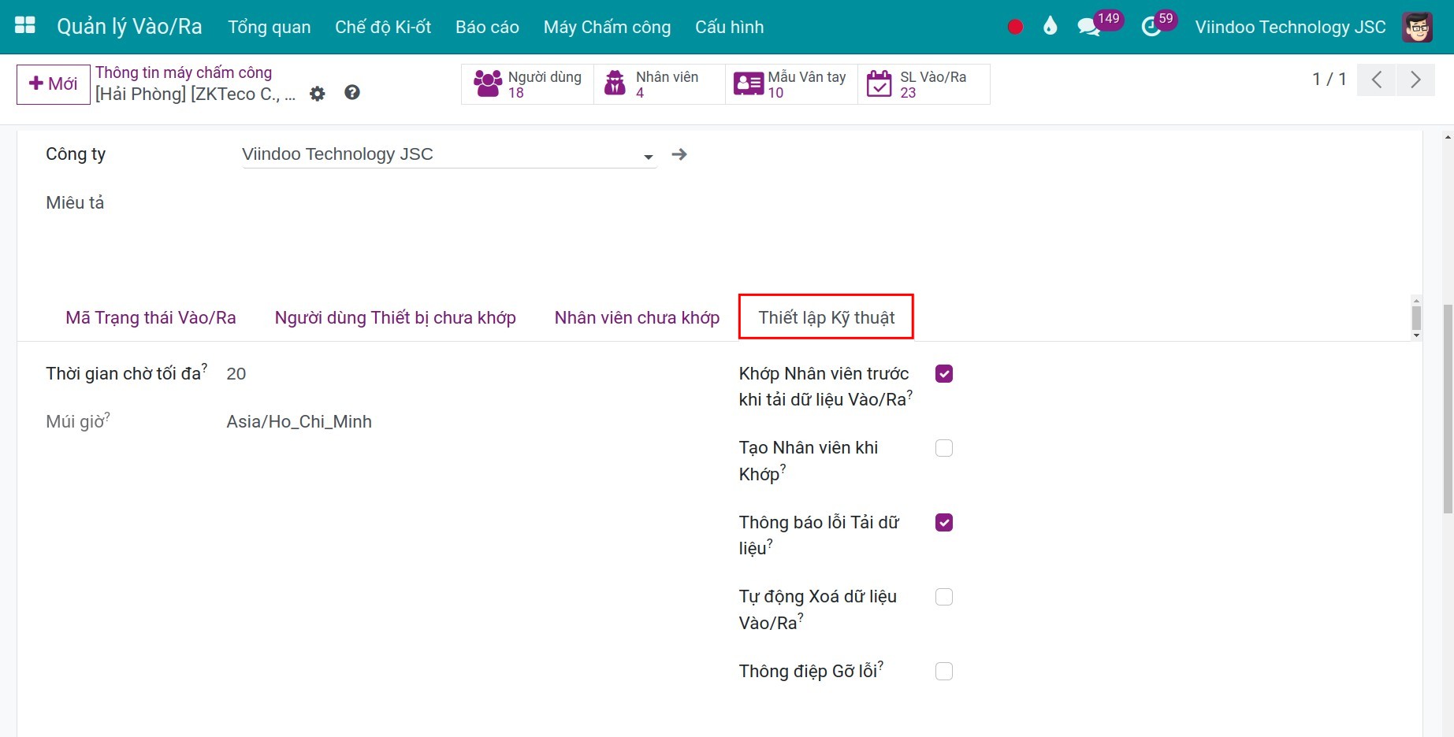Open the Người dùng 18 smart button
Image resolution: width=1454 pixels, height=737 pixels.
coord(527,84)
